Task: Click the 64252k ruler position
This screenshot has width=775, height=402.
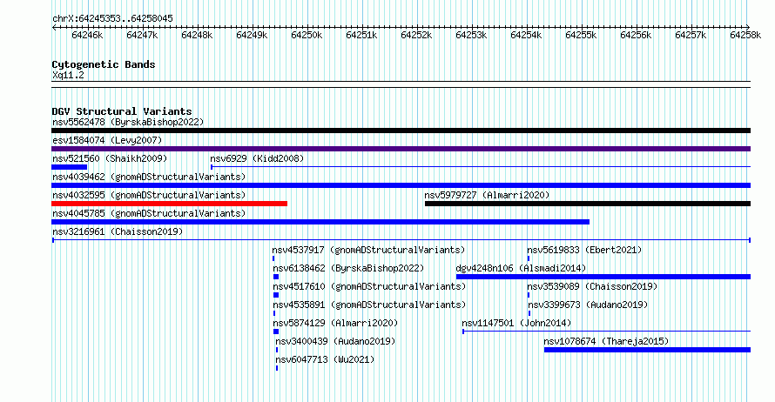Action: pos(416,35)
